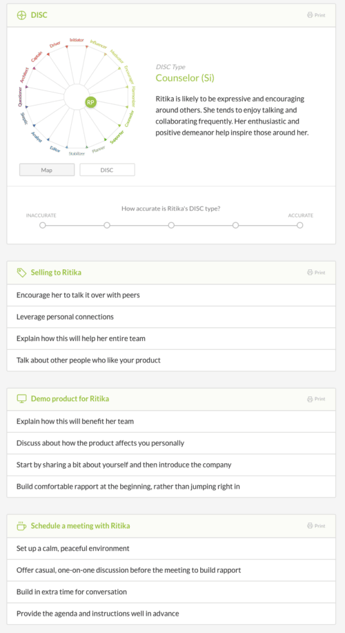Print the Selling to Ritika section
This screenshot has height=633, width=345.
point(316,273)
